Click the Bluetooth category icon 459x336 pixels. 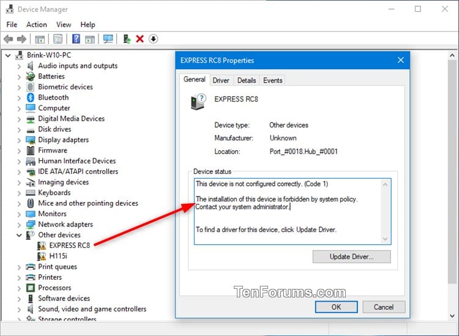[x=31, y=97]
